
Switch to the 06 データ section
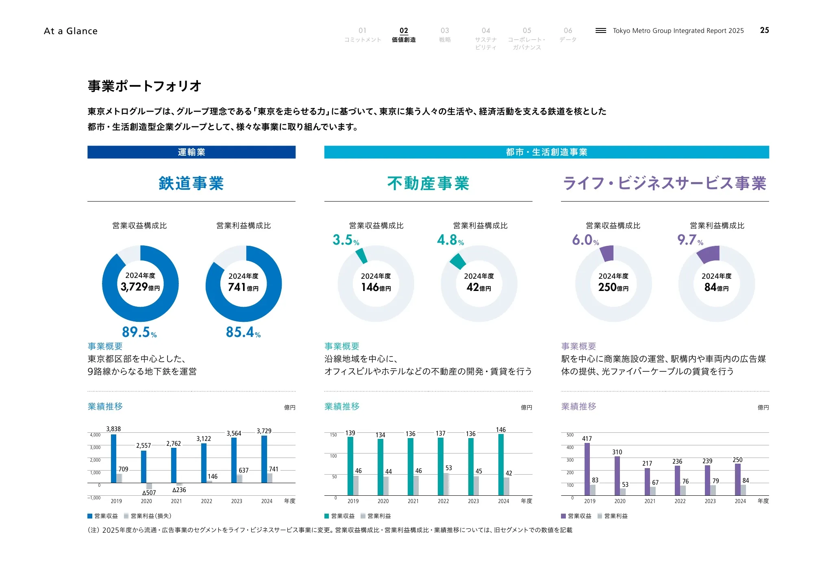(x=568, y=35)
